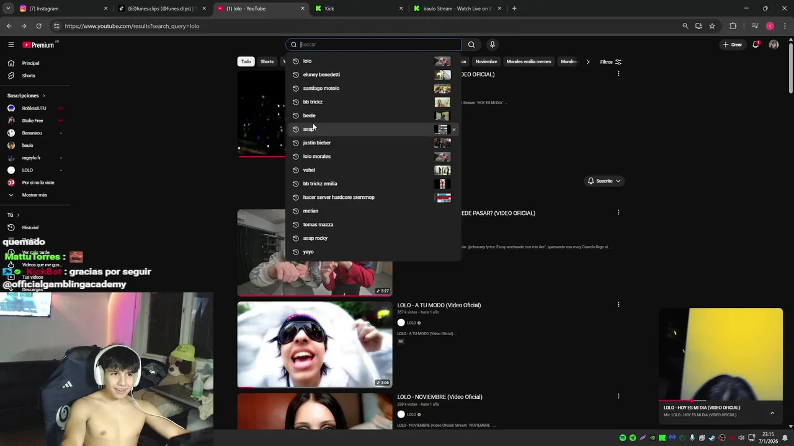Choose the 'eluney benedetti' search suggestion
This screenshot has height=446, width=794.
point(373,75)
